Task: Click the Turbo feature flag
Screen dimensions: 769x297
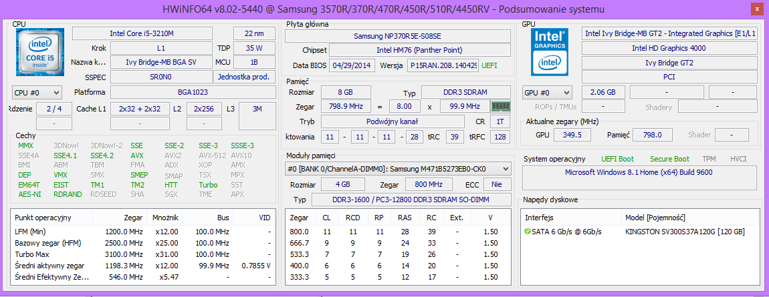Action: point(208,185)
